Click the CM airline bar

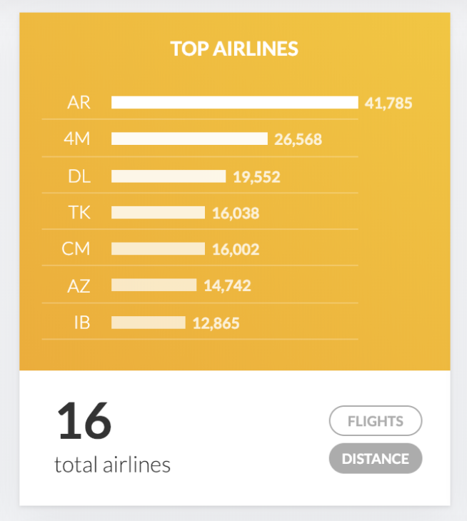158,249
